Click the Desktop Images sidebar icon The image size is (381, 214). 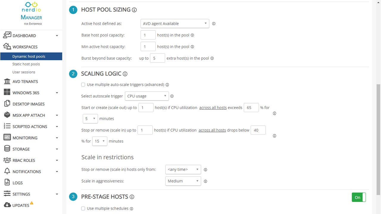click(x=7, y=104)
